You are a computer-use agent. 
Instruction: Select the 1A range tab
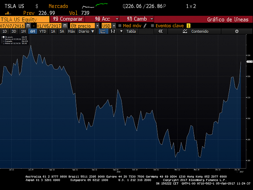click(53, 31)
